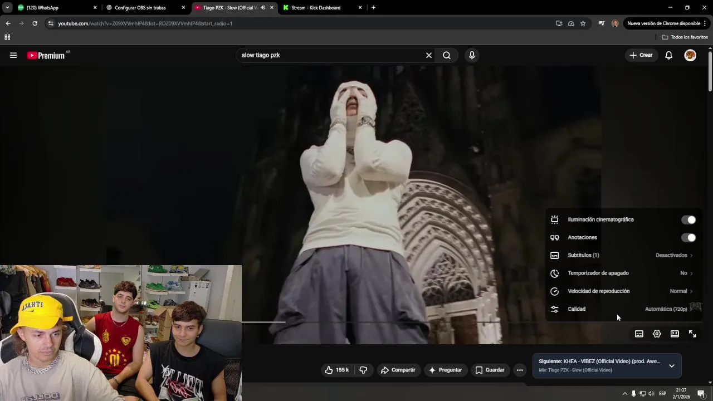713x401 pixels.
Task: Run search with magnifying glass button
Action: (447, 55)
